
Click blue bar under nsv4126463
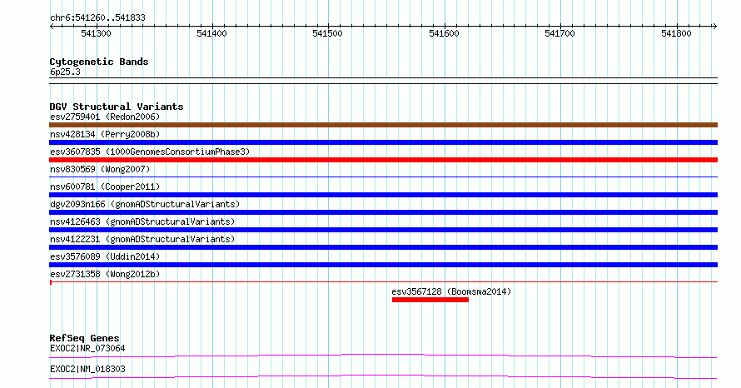(383, 230)
